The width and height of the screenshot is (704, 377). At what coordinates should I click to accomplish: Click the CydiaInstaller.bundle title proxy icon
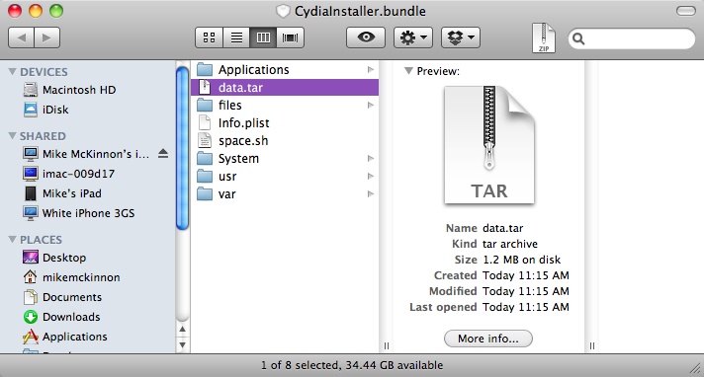[283, 11]
